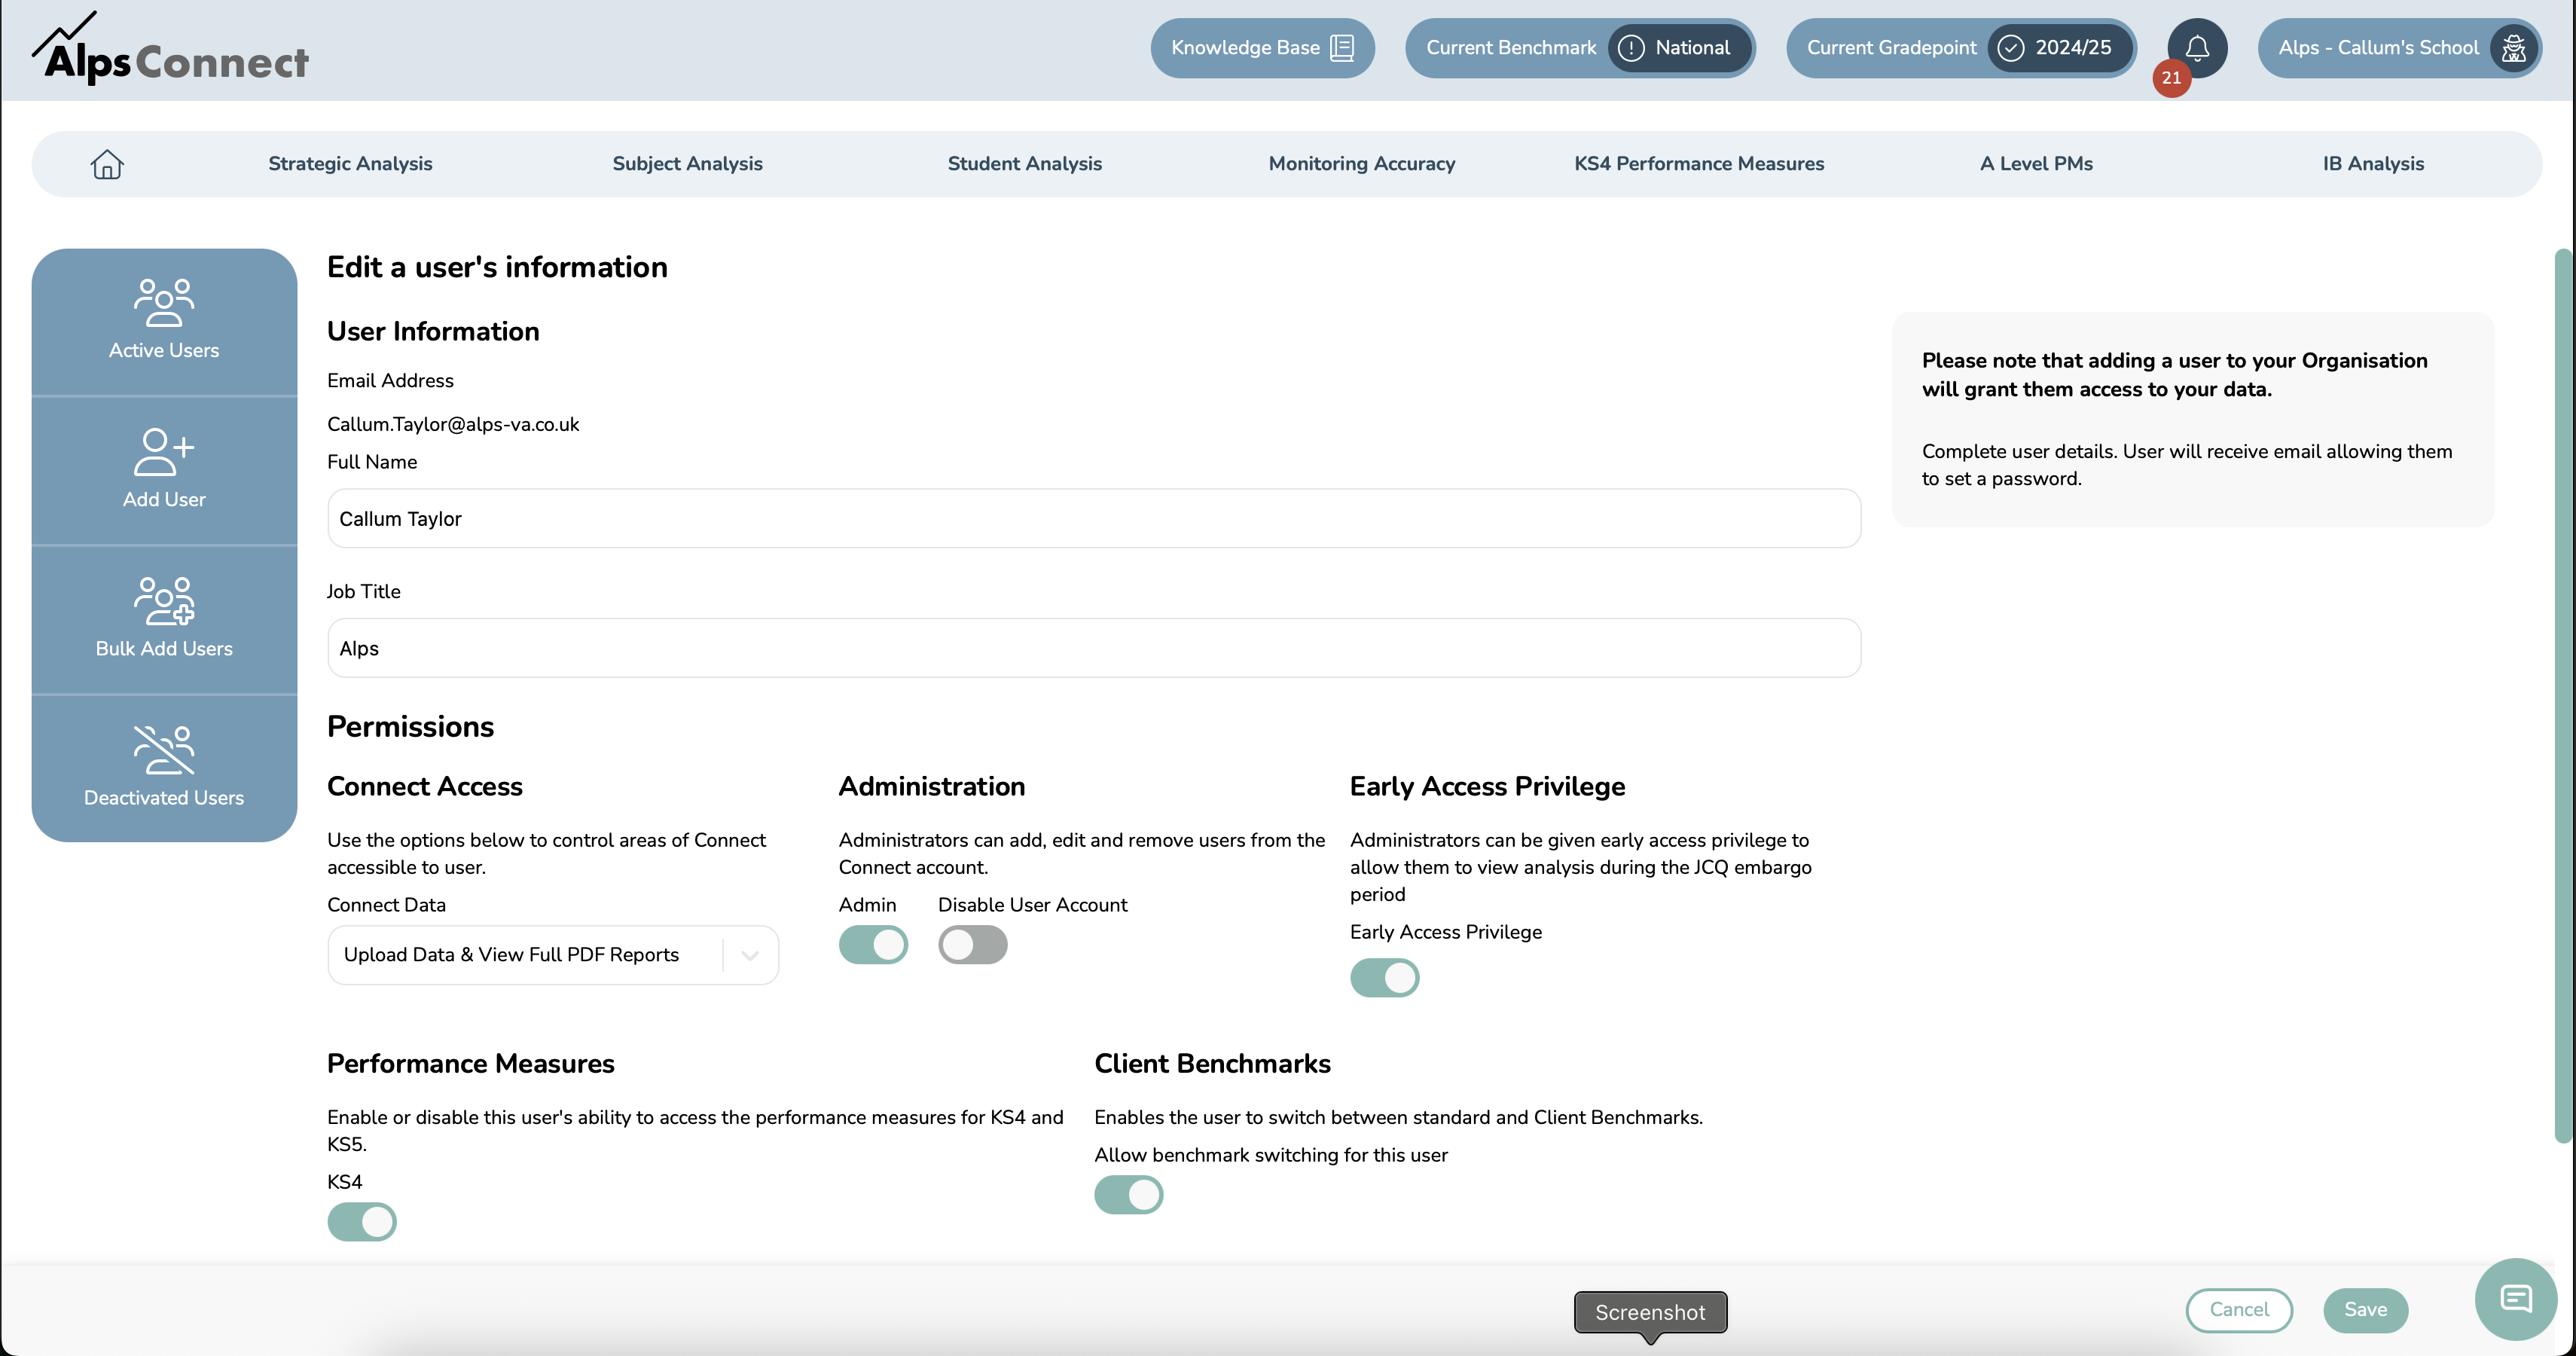Toggle Allow benchmark switching switch
Viewport: 2576px width, 1356px height.
1128,1194
